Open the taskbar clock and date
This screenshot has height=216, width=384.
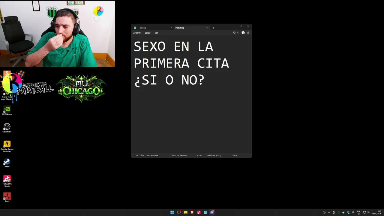pos(376,212)
